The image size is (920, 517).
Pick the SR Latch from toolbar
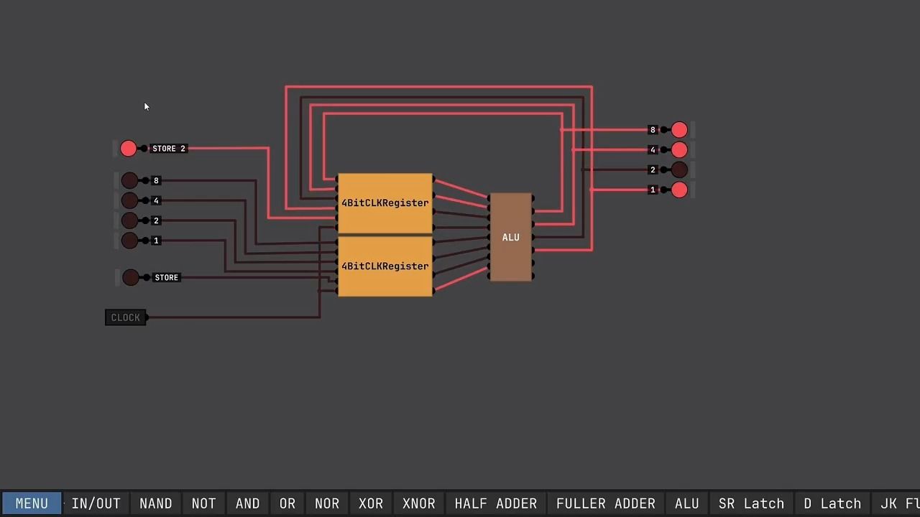(751, 503)
